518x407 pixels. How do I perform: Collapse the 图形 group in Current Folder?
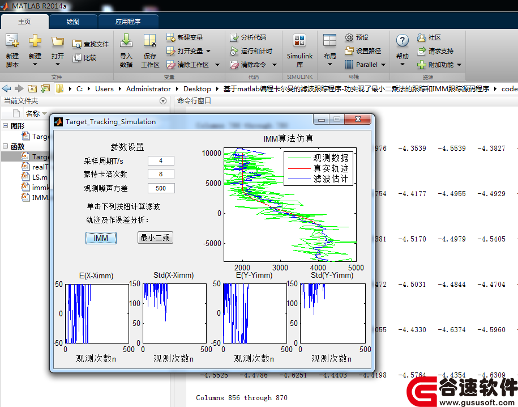point(5,126)
